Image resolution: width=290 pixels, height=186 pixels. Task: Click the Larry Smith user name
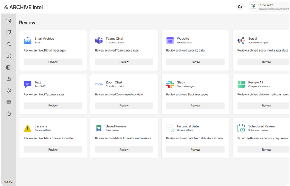266,5
